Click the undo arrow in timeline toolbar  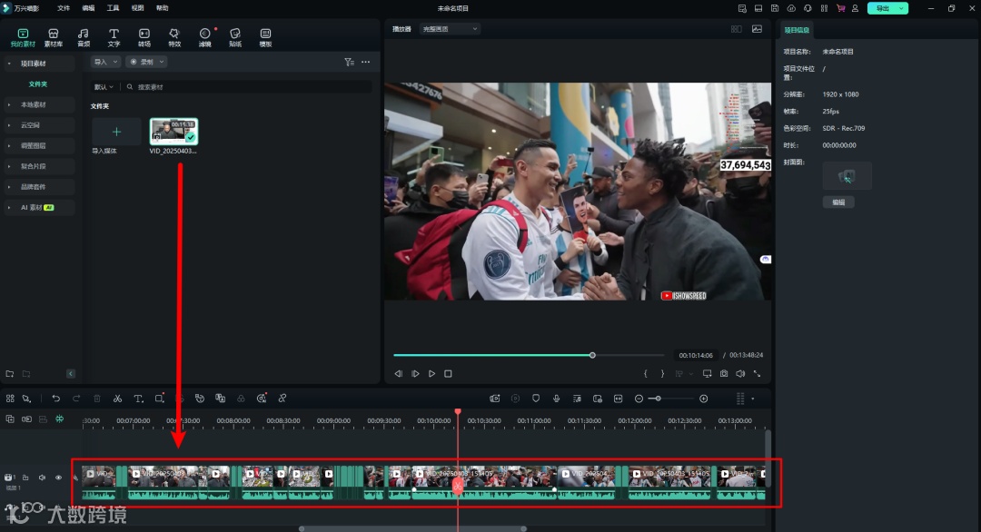(55, 399)
